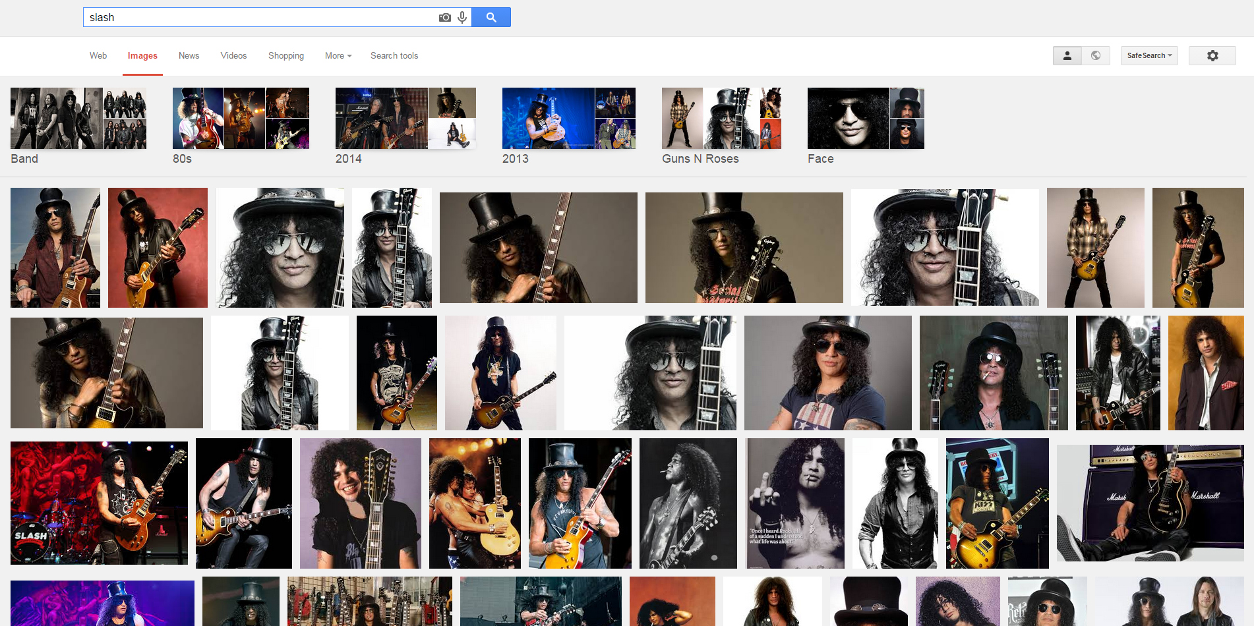Open Search tools options
Screen dimensions: 1254x626
pyautogui.click(x=394, y=56)
